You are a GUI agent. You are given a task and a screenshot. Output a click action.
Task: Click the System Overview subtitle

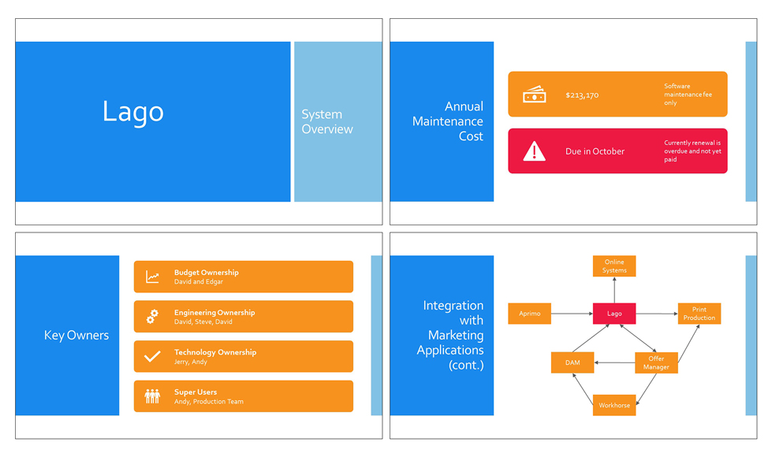tap(327, 121)
